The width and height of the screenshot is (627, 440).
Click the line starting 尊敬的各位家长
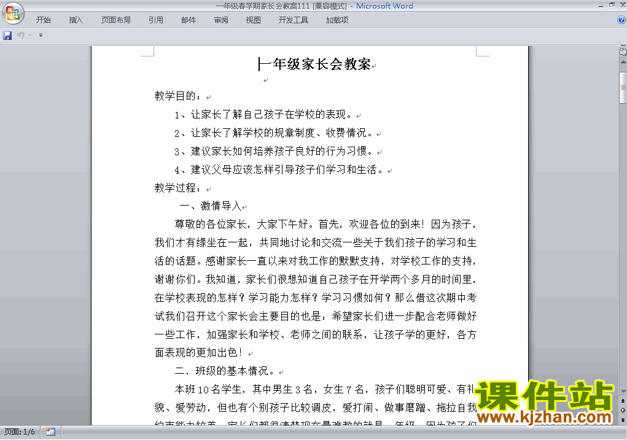click(325, 225)
